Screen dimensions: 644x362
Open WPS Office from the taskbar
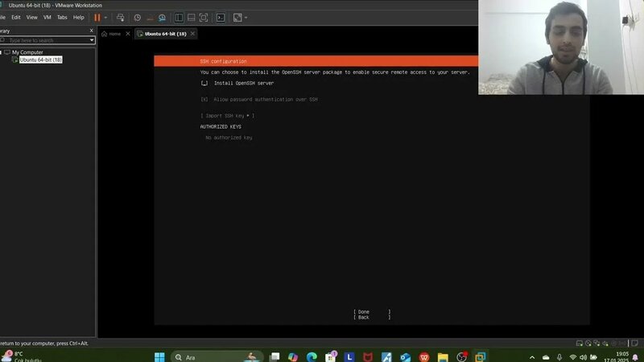pos(424,357)
